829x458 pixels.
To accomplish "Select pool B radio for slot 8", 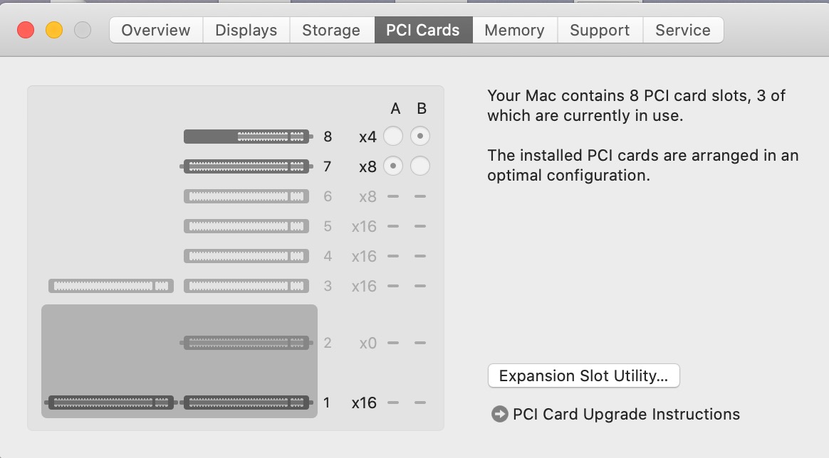I will (x=420, y=136).
